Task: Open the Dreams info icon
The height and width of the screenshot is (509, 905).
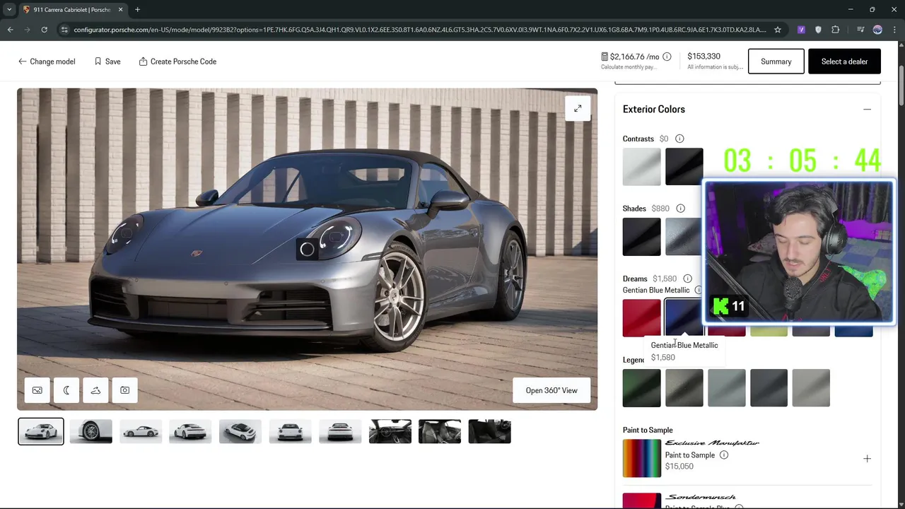Action: [x=687, y=279]
